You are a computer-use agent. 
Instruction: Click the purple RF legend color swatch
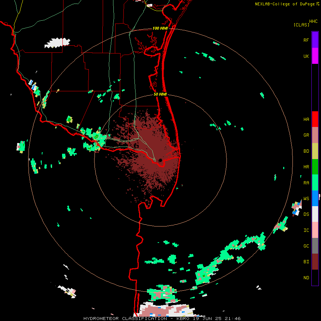[315, 40]
